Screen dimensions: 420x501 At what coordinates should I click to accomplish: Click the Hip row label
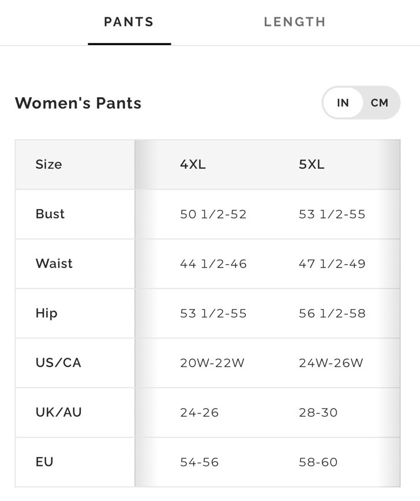pyautogui.click(x=47, y=313)
